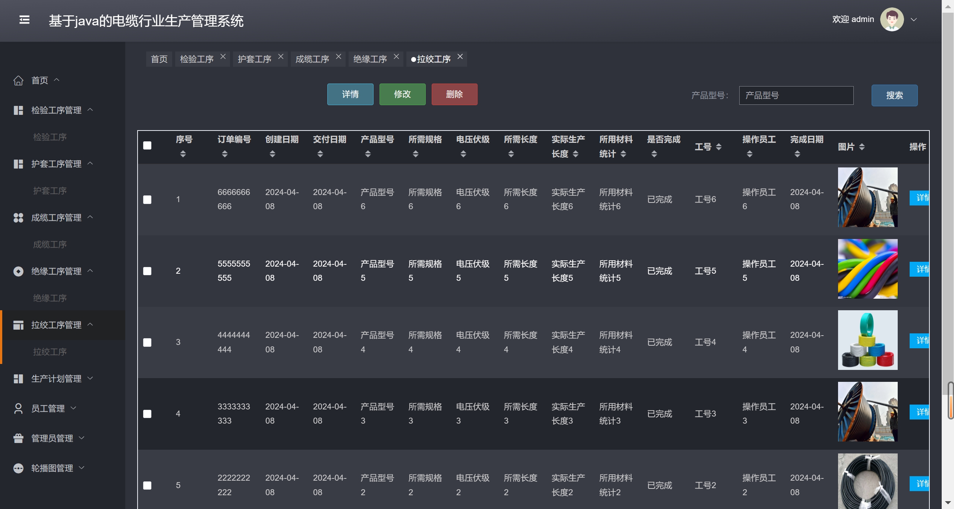Click the home icon in sidebar

pyautogui.click(x=18, y=81)
